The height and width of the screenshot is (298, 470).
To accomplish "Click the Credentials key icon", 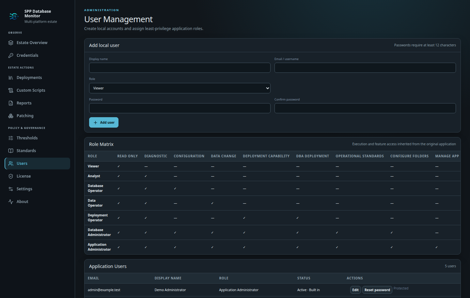I will 11,55.
